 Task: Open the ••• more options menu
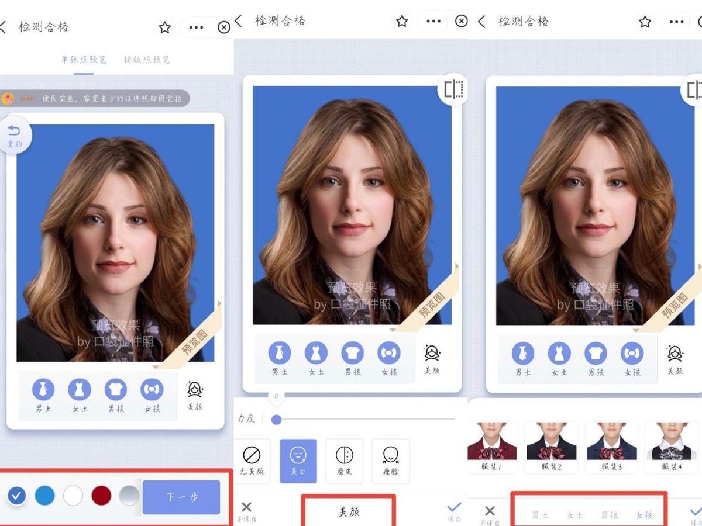pos(195,27)
